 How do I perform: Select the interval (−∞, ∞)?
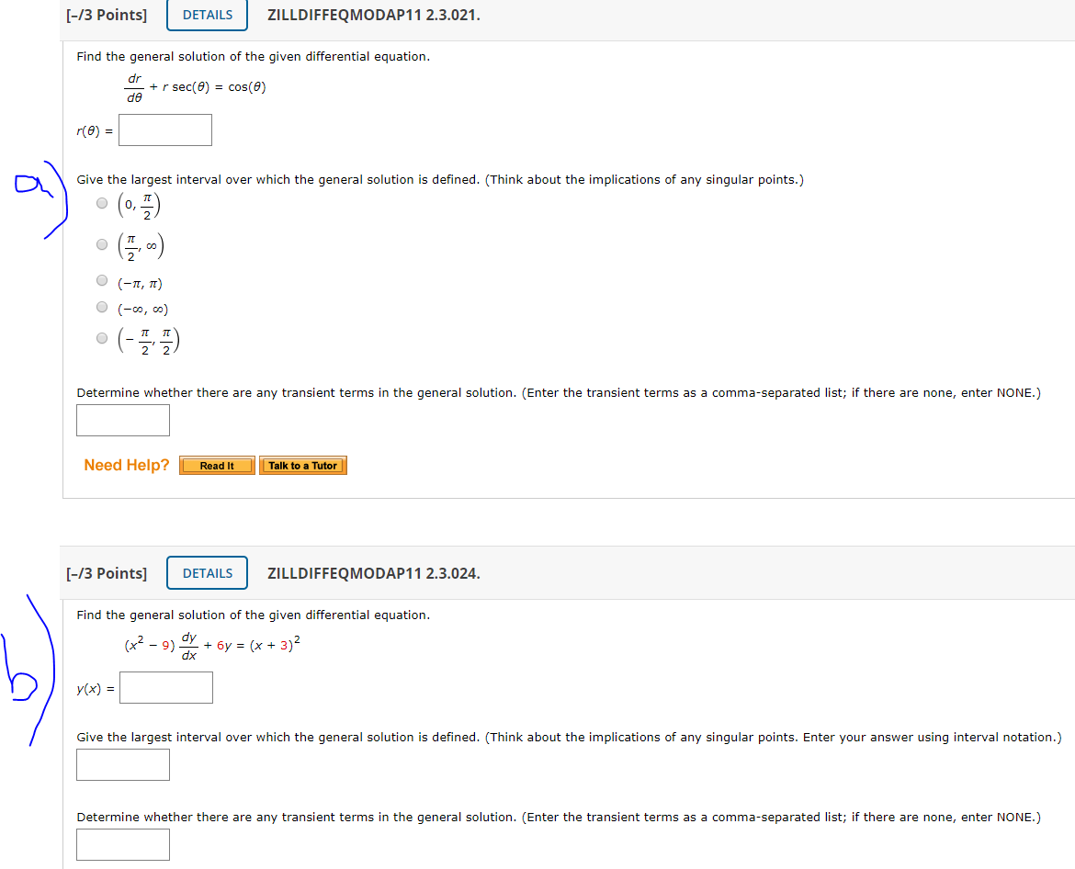click(102, 306)
